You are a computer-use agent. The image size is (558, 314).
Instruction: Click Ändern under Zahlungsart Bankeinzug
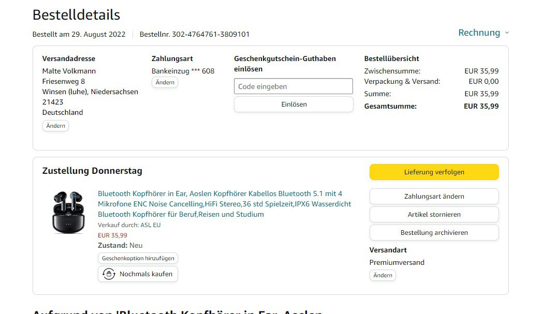tap(165, 82)
